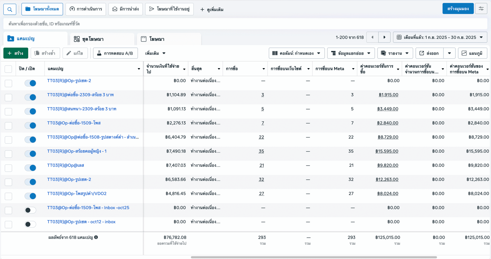
Task: Open การทดสอบ A/B test tool
Action: click(115, 53)
